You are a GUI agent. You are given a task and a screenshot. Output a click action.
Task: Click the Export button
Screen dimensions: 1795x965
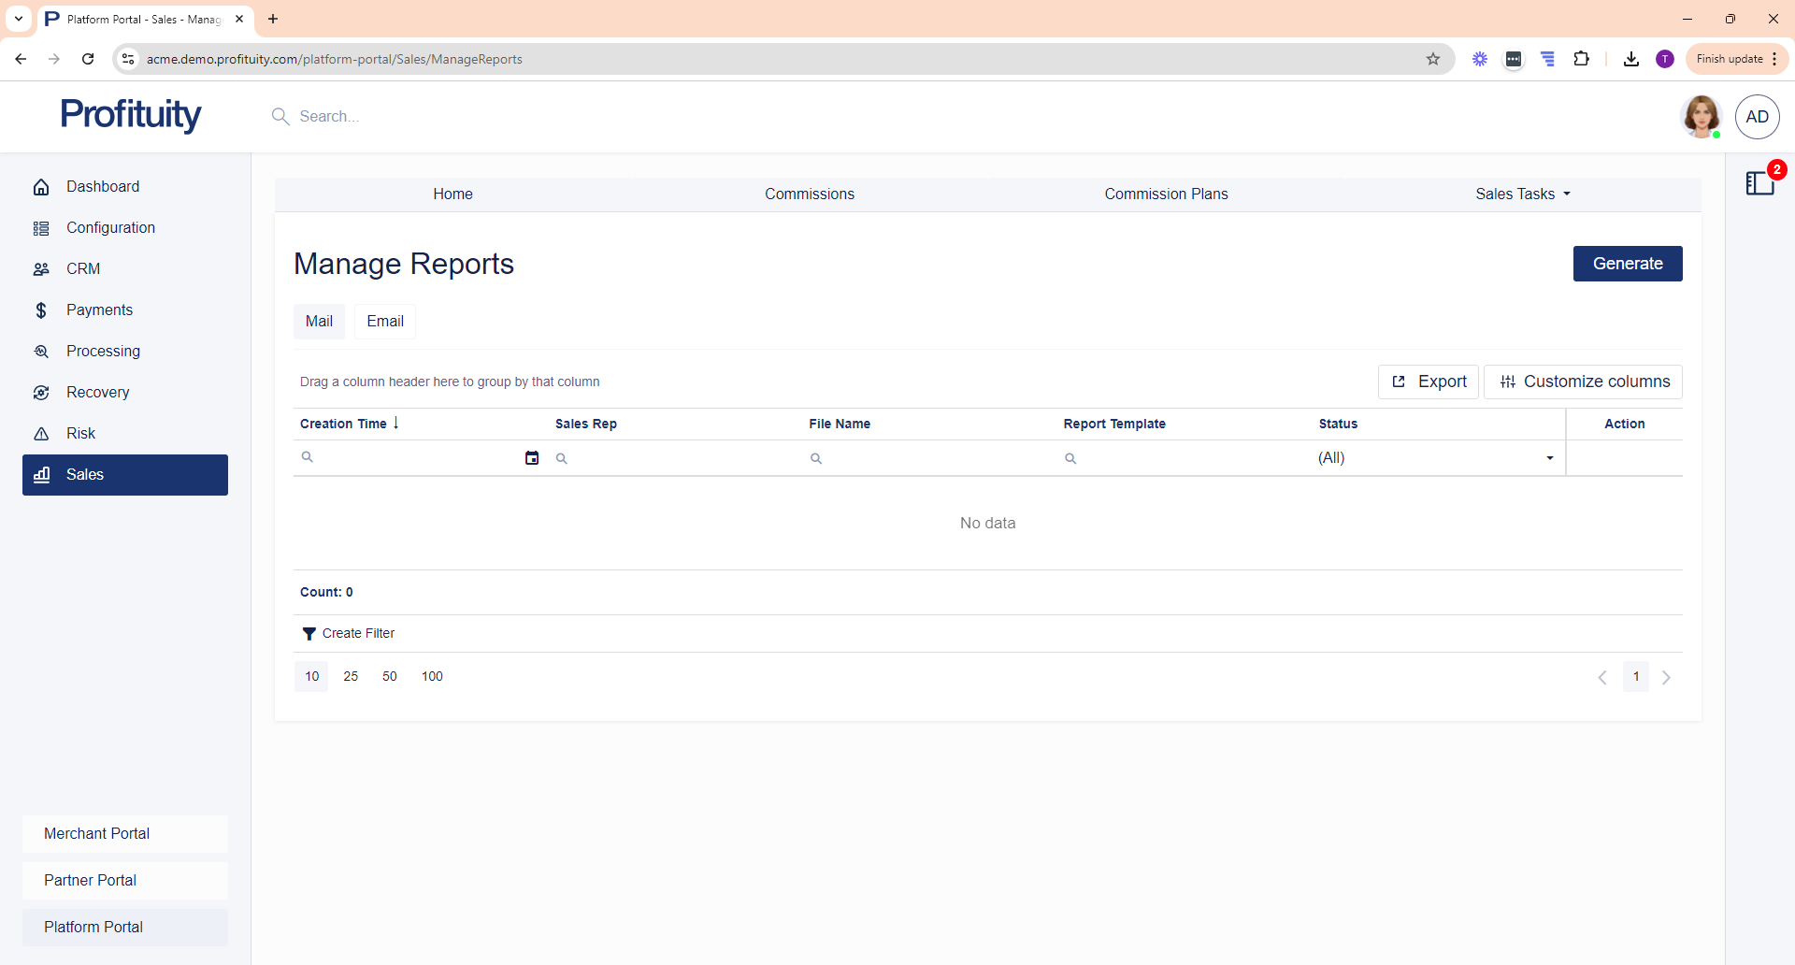tap(1429, 382)
